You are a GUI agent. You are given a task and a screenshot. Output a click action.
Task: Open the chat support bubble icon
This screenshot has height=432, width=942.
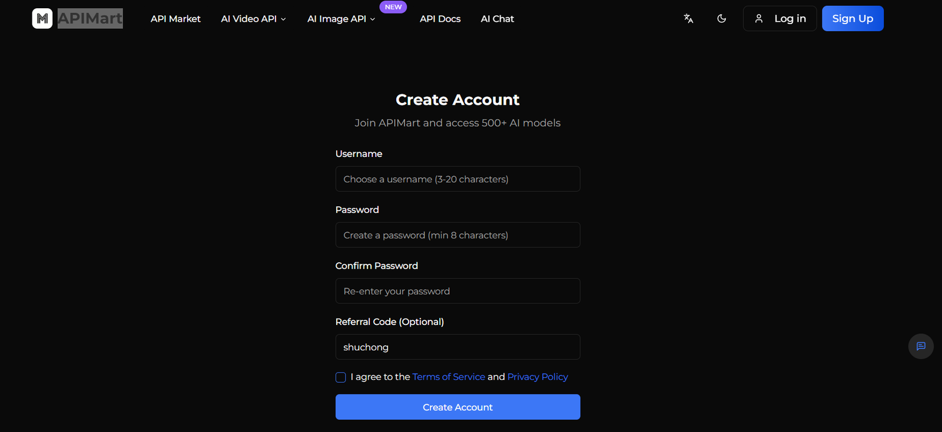(x=921, y=346)
